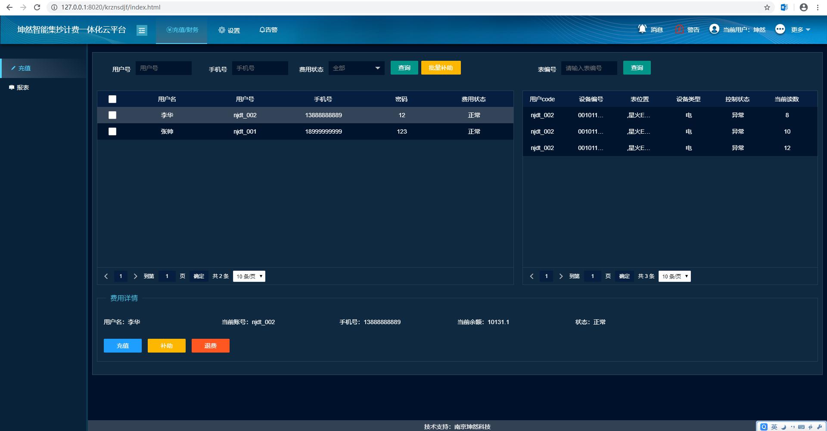Go to previous page in meter table
The width and height of the screenshot is (827, 431).
tap(532, 276)
